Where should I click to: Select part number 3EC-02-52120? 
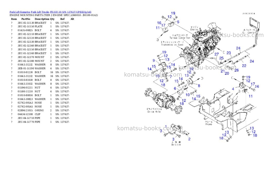[x=26, y=38]
